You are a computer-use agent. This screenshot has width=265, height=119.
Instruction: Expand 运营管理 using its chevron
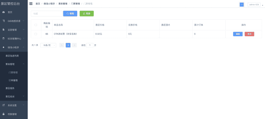(x=24, y=30)
